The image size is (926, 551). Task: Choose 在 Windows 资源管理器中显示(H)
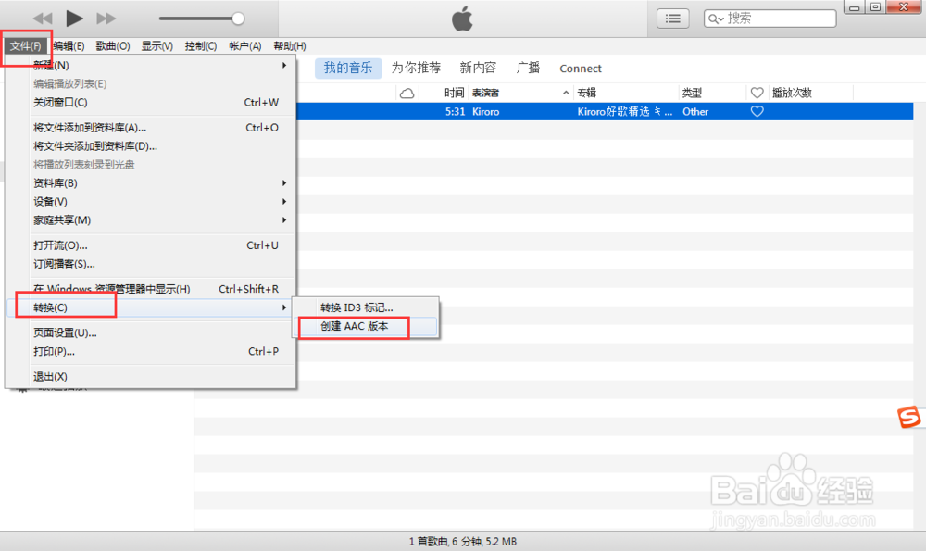(151, 289)
